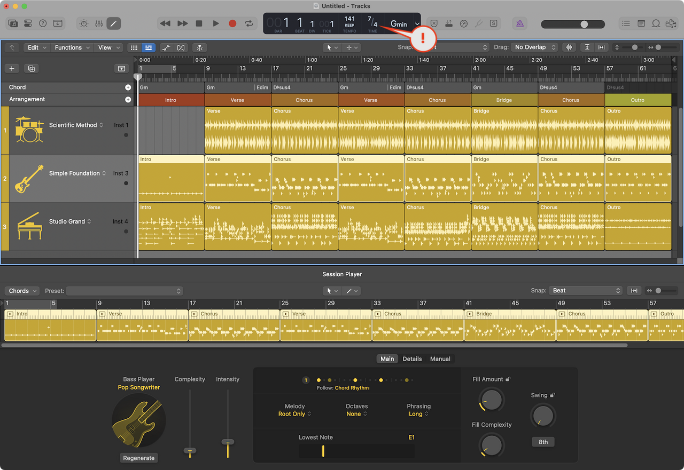
Task: Show the Mixer from the control bar
Action: (x=99, y=23)
